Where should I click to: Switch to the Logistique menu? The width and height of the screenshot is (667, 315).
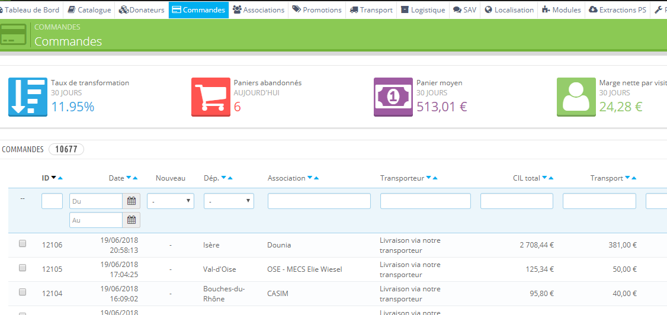[423, 10]
